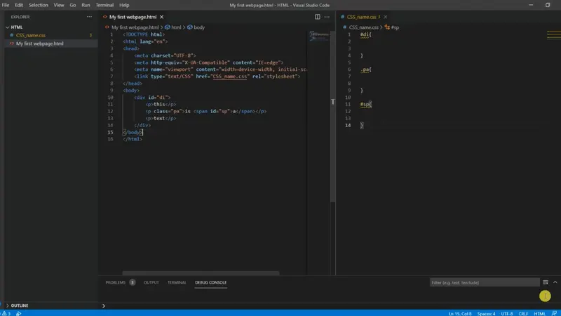The image size is (561, 316).
Task: Open CSS_name.css from the Explorer tree
Action: [31, 35]
